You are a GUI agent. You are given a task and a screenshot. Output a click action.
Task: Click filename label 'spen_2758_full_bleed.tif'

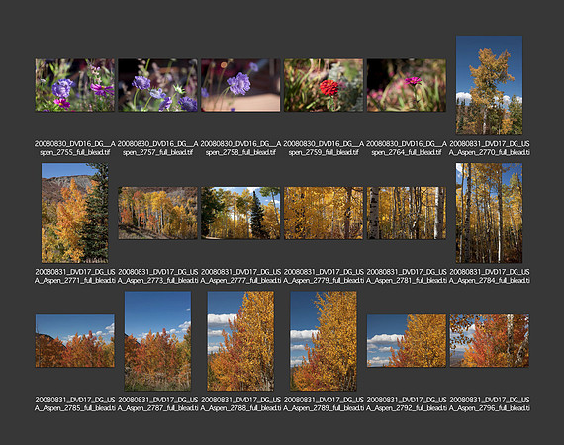tap(240, 152)
